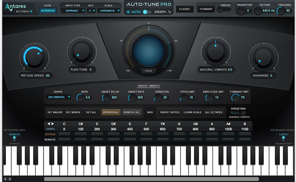Enable Formant correction

pyautogui.click(x=206, y=9)
